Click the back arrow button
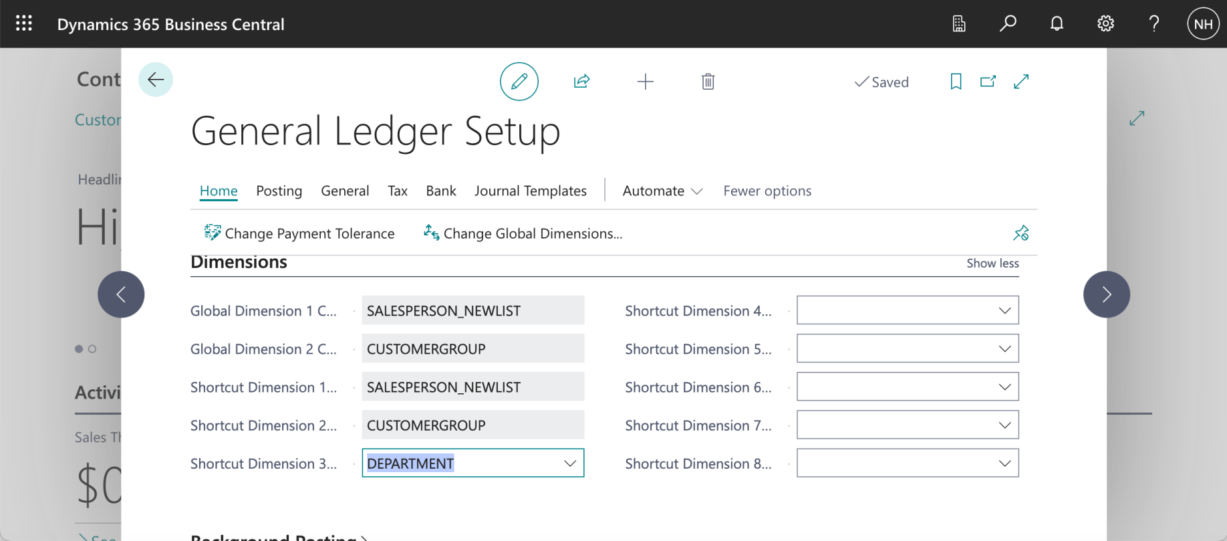The width and height of the screenshot is (1227, 541). pos(156,80)
